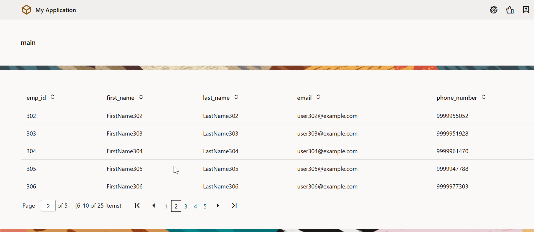Open page 3 of results

pyautogui.click(x=186, y=206)
